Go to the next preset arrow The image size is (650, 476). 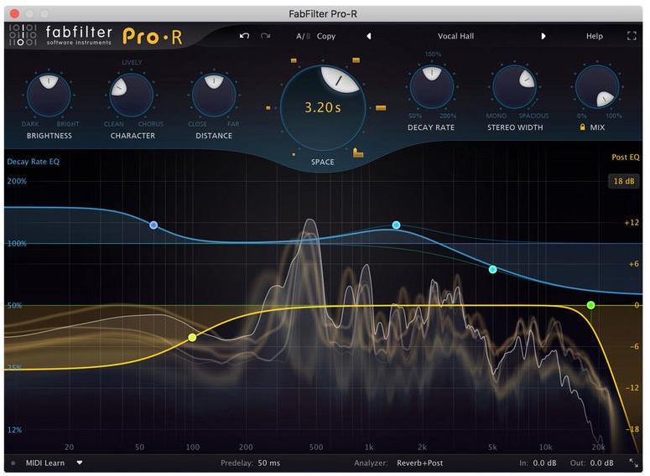pos(543,36)
